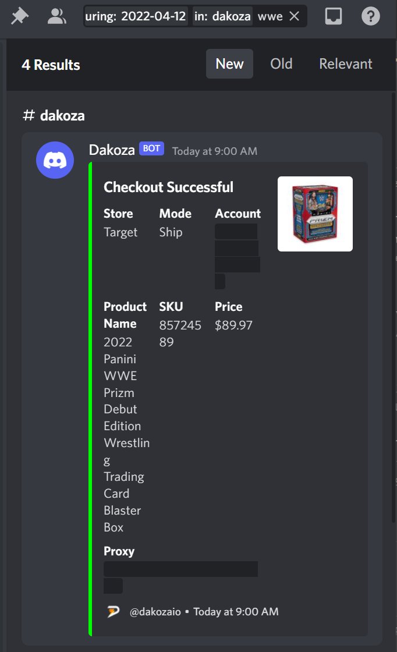Open the inbox icon

[334, 16]
